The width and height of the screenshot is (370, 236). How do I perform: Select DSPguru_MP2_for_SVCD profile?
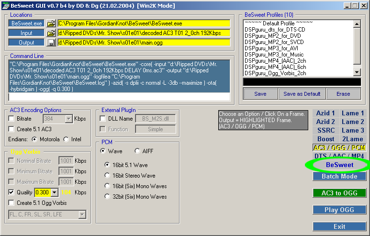(274, 42)
